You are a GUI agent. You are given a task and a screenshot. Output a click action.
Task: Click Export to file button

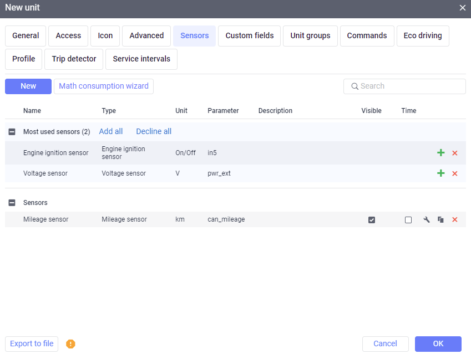[32, 343]
